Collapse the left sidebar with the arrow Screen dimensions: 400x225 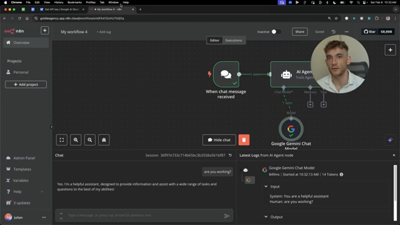(x=52, y=127)
